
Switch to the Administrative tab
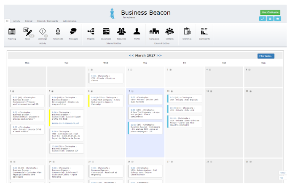[x=70, y=21]
